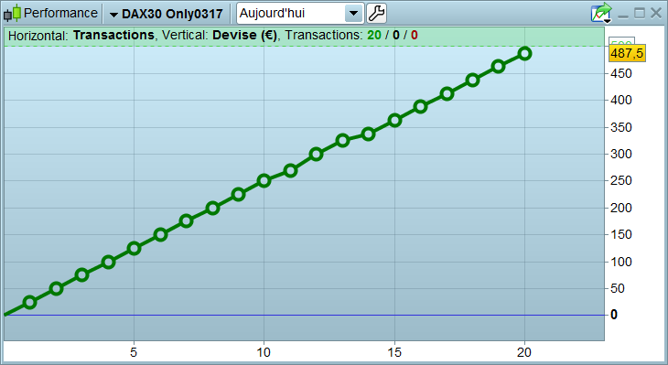The image size is (668, 365).
Task: Click the bold 0 vertical axis label
Action: [614, 315]
